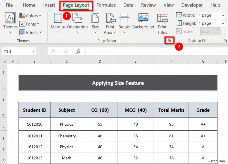The height and width of the screenshot is (164, 228).
Task: Select the CQ cell showing 55
Action: click(x=100, y=124)
